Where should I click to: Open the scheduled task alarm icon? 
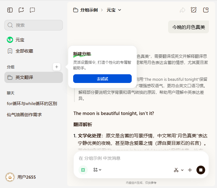coord(194,10)
